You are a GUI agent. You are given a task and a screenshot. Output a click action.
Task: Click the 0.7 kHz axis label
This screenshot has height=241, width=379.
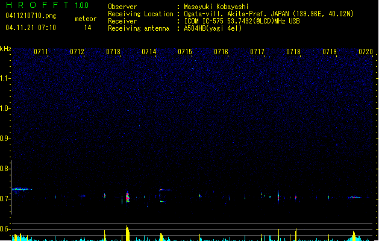coord(5,199)
